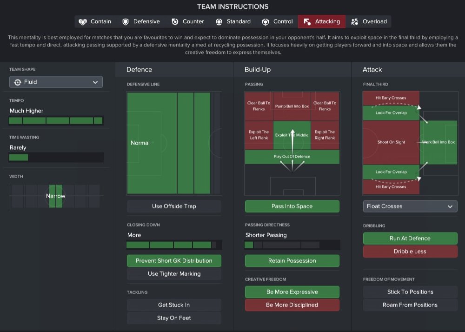465x332 pixels.
Task: Toggle Prevent Short GK Distribution
Action: 174,261
